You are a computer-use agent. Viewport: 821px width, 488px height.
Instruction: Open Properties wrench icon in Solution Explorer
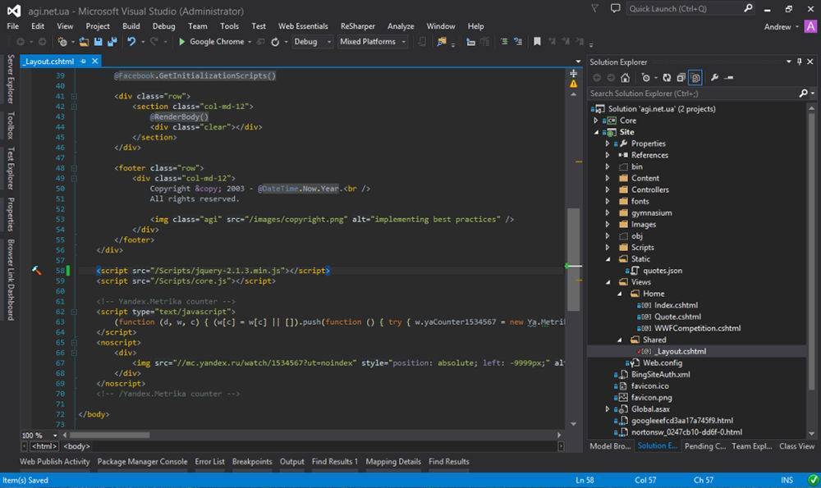point(714,78)
